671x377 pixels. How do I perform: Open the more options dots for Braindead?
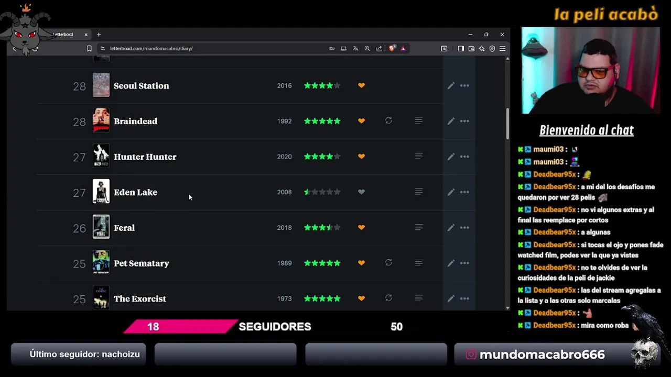coord(464,121)
